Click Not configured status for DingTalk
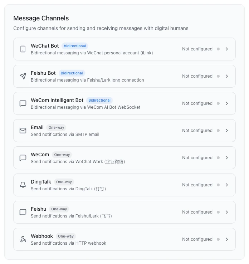The height and width of the screenshot is (264, 249). click(197, 185)
